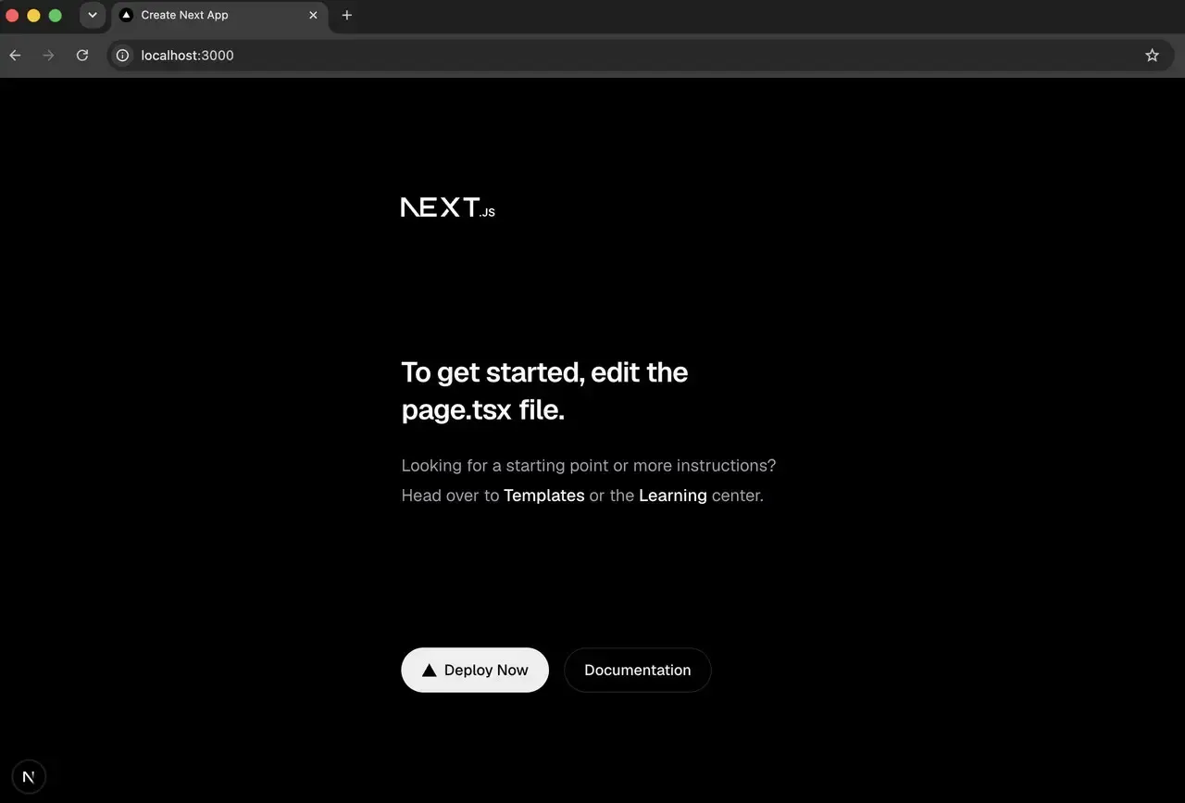Open the Next.js dev tools N badge
Image resolution: width=1185 pixels, height=803 pixels.
coord(29,777)
